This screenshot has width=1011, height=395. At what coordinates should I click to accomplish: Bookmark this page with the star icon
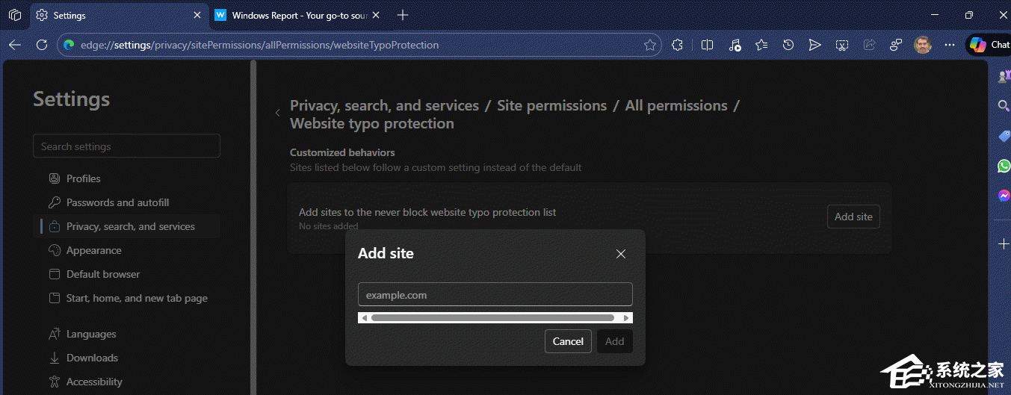650,45
